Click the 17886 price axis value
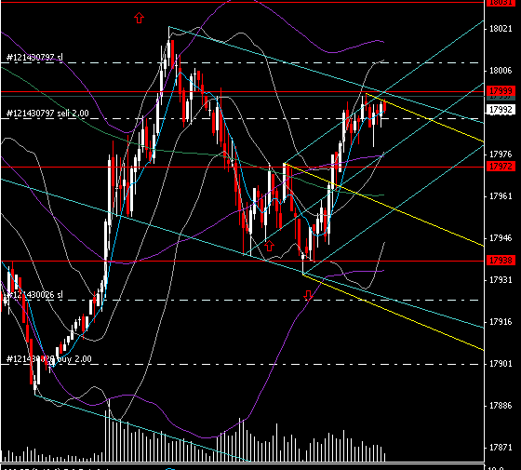Screen dimensions: 521x470 click(x=501, y=406)
